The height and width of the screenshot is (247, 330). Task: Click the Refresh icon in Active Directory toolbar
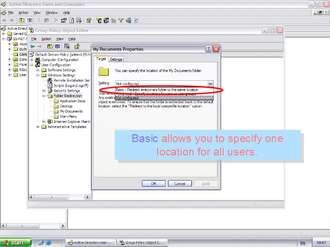coord(72,21)
